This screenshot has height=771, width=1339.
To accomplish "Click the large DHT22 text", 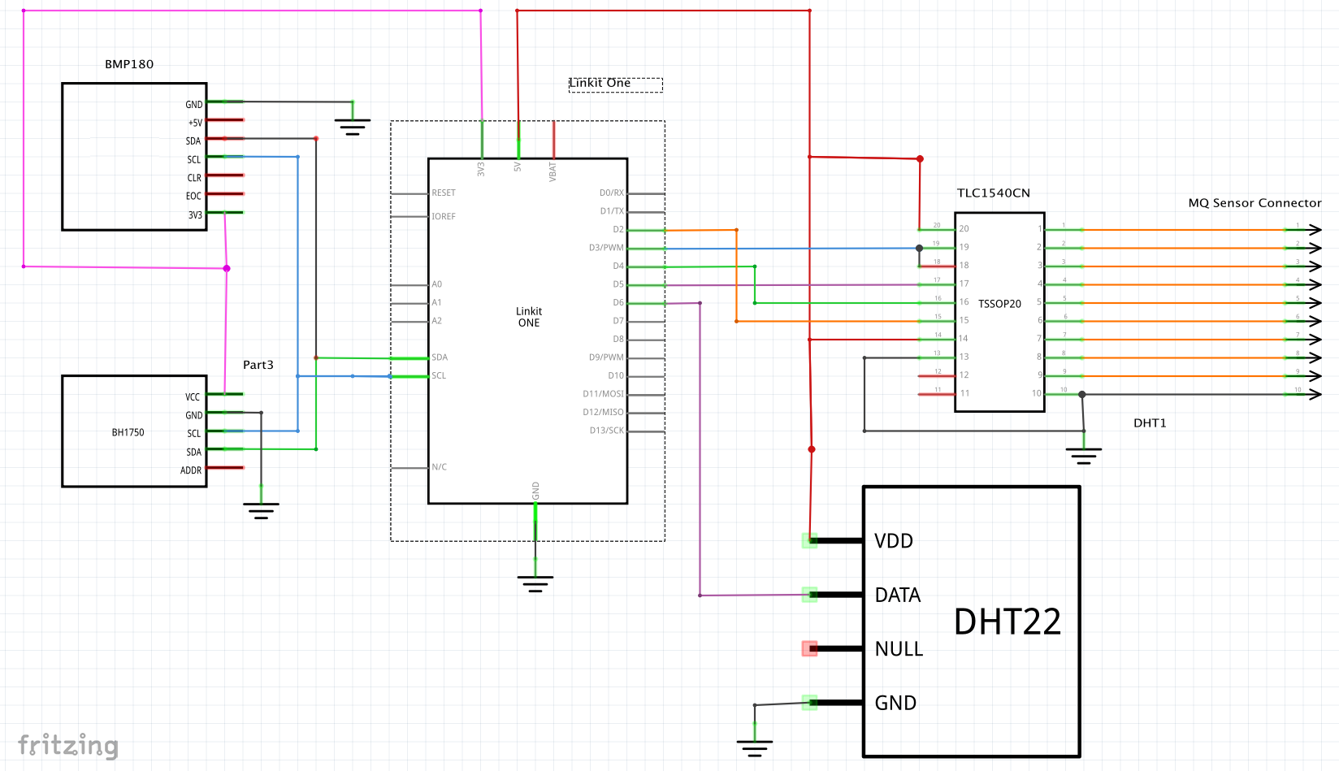I will [1007, 622].
